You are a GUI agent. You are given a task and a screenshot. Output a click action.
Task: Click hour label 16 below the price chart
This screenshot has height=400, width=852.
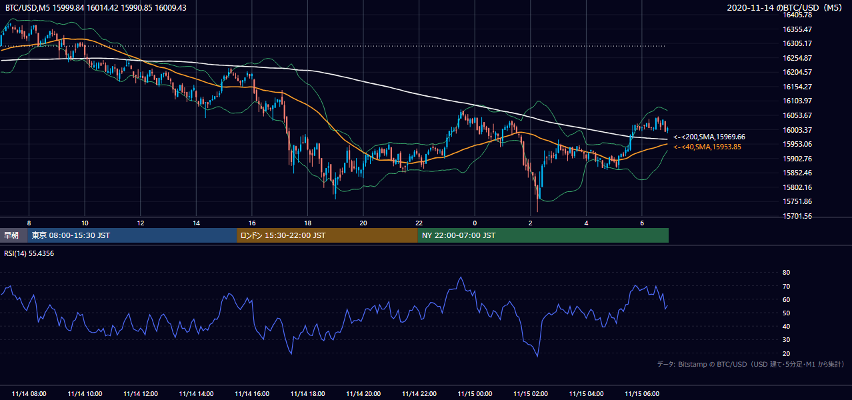[x=252, y=223]
